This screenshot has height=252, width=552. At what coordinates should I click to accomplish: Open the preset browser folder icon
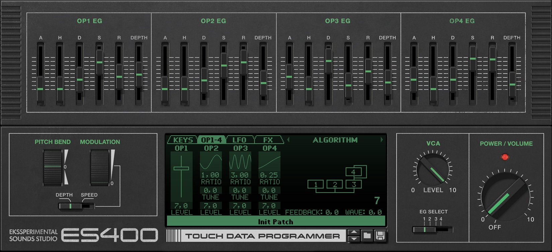point(367,236)
